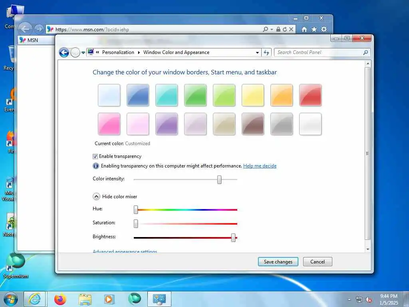Open Supermium desktop shortcut icon
409x307 pixels.
(x=16, y=265)
